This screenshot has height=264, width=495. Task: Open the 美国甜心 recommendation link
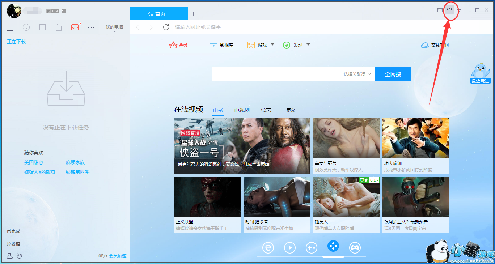[34, 162]
